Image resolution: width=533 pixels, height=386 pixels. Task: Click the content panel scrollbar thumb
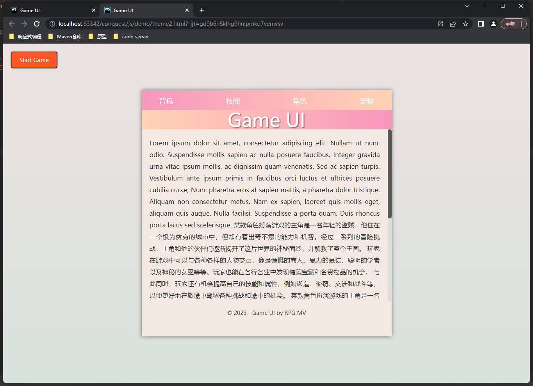[390, 174]
